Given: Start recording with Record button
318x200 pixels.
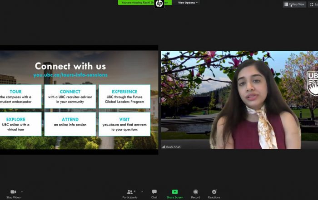Looking at the screenshot, I should pos(195,194).
